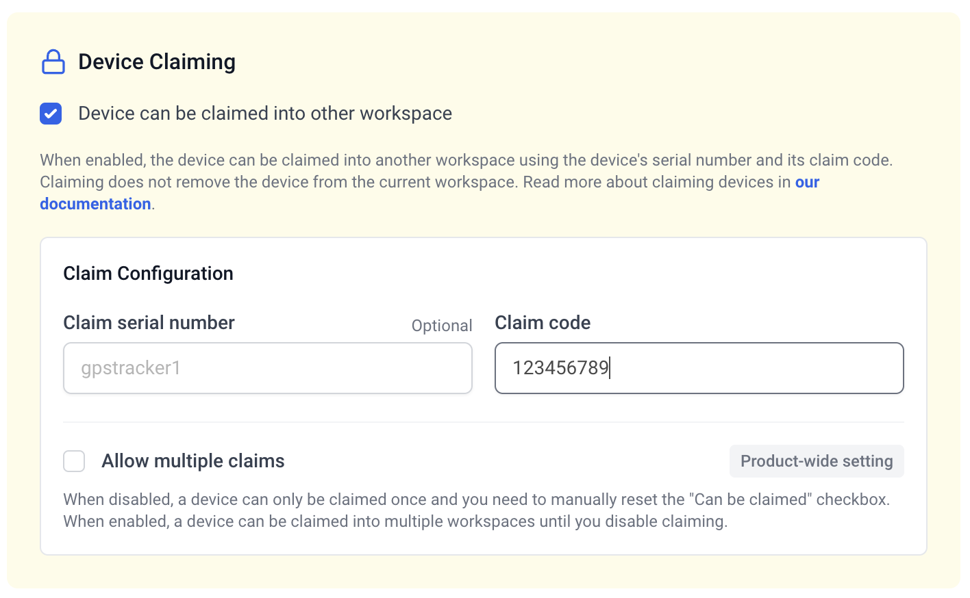Enable the Allow multiple claims checkbox
Viewport: 970px width, 598px height.
tap(74, 461)
